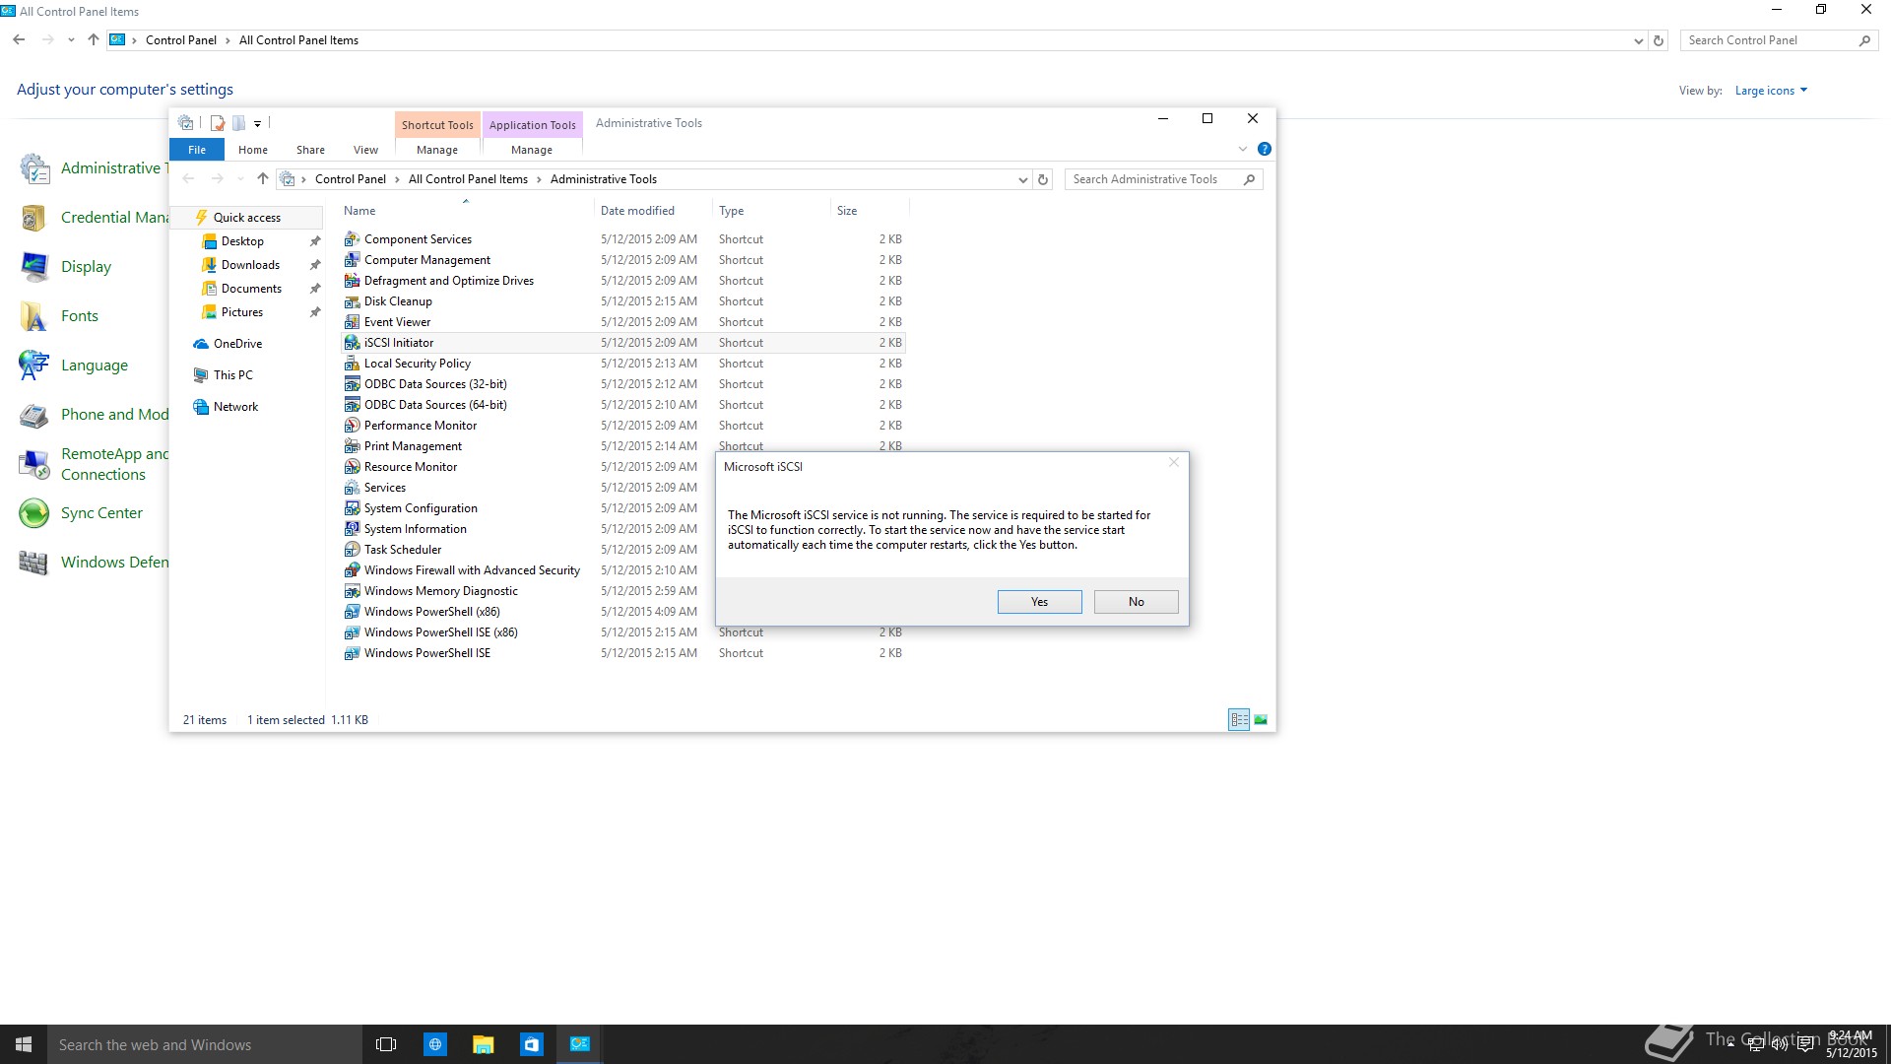Click Yes in the Microsoft iSCSI dialog

pyautogui.click(x=1039, y=602)
